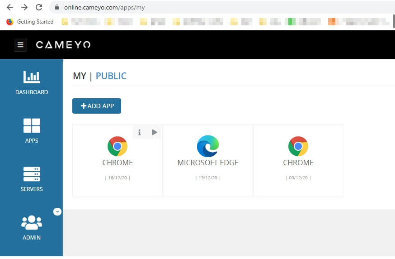Click the DASHBOARD label in the sidebar

point(32,92)
